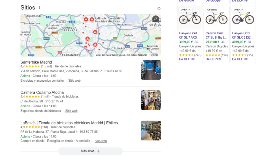Click the Canyon Grizl CF SL 8 bike image
Viewport: 276px width, 159px height.
[x=216, y=18]
